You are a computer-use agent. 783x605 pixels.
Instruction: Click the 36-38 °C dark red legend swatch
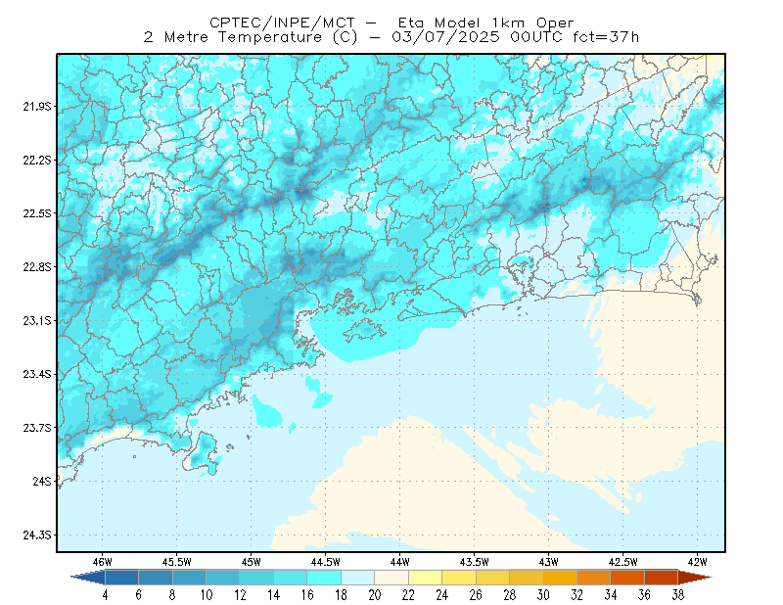pos(661,578)
